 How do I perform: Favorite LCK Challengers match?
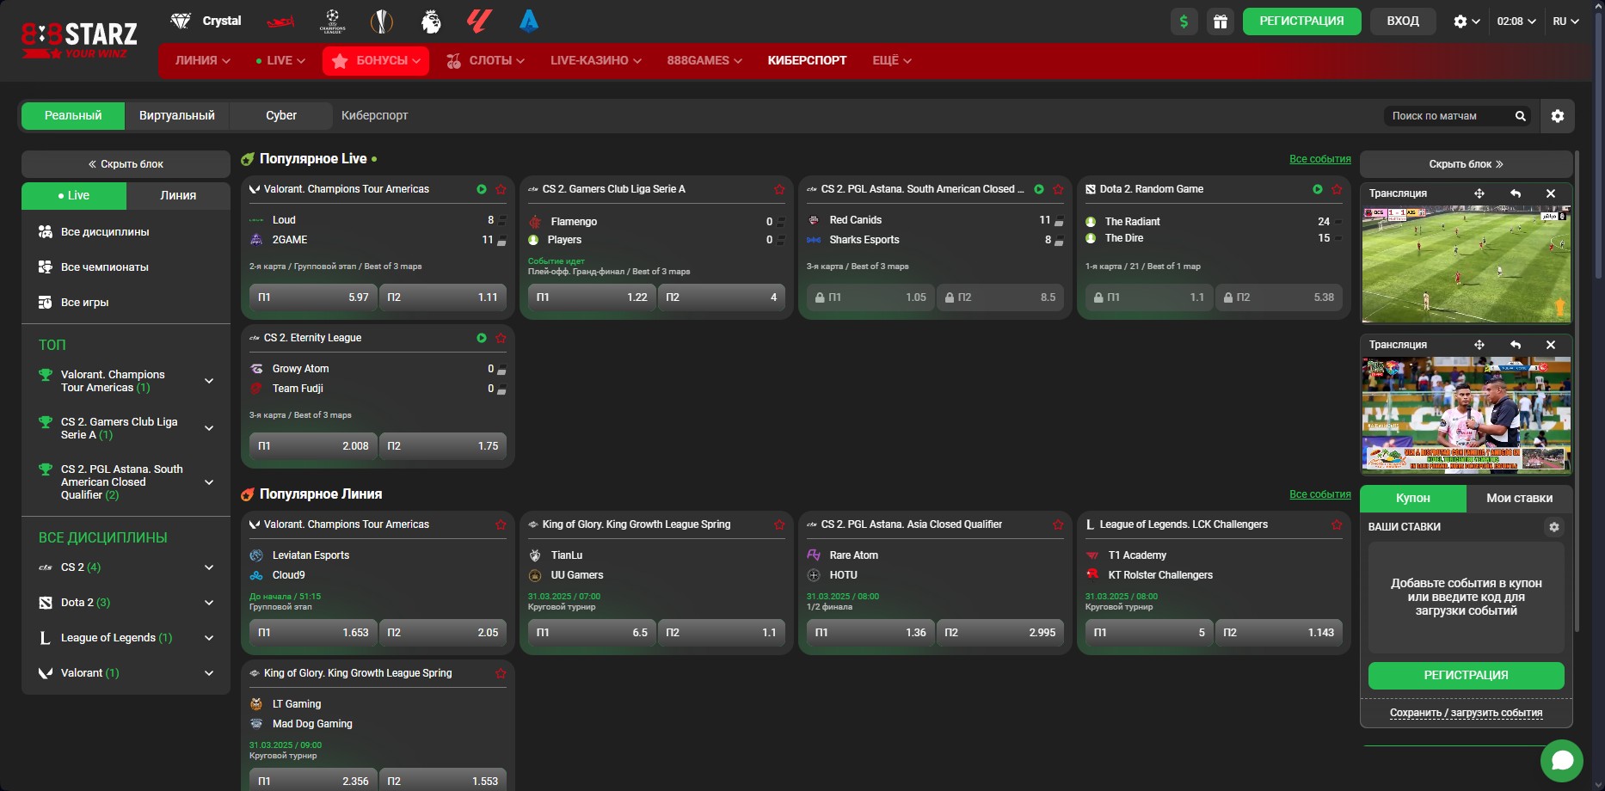click(1337, 524)
